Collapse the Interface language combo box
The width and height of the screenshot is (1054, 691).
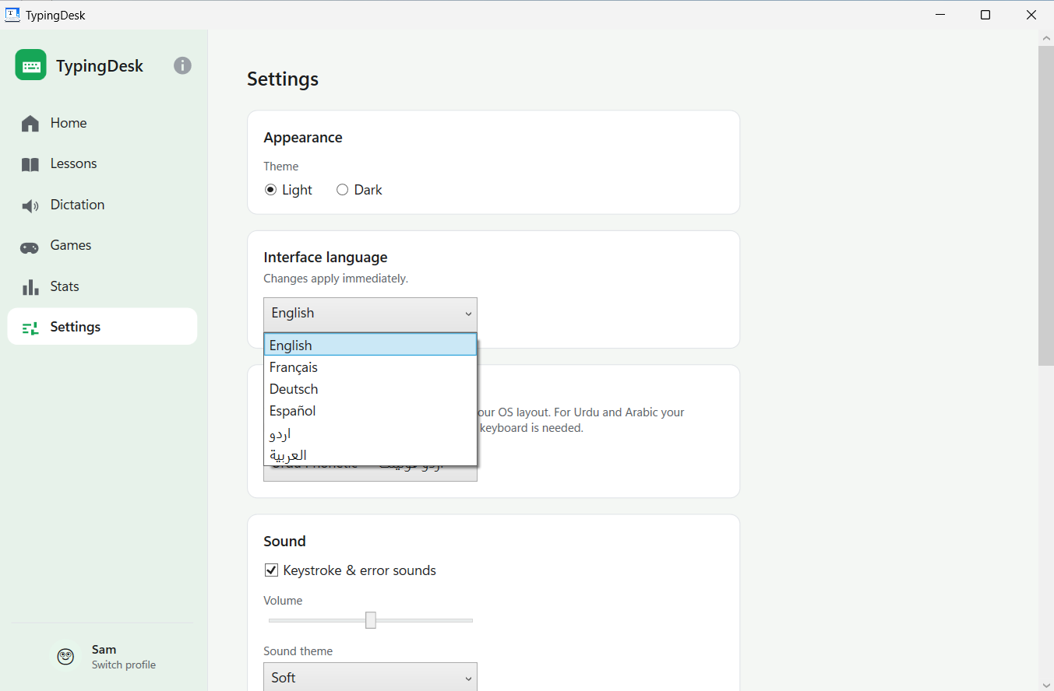(370, 314)
